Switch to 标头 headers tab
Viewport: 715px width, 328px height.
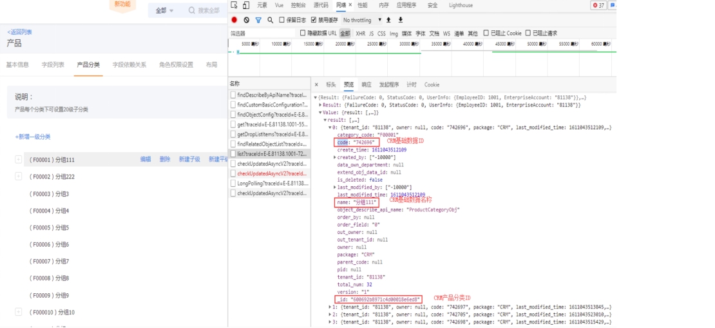330,84
